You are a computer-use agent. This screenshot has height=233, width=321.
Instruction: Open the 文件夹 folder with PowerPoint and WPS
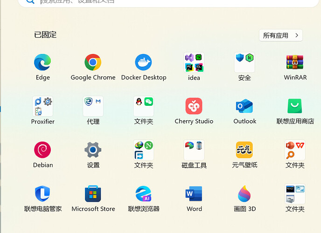pos(295,150)
